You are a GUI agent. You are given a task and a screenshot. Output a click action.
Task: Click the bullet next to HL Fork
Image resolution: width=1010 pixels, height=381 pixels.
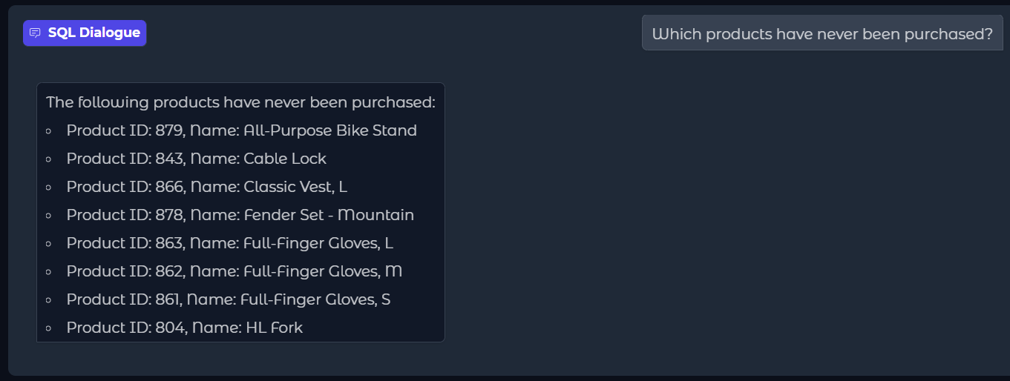tap(49, 328)
